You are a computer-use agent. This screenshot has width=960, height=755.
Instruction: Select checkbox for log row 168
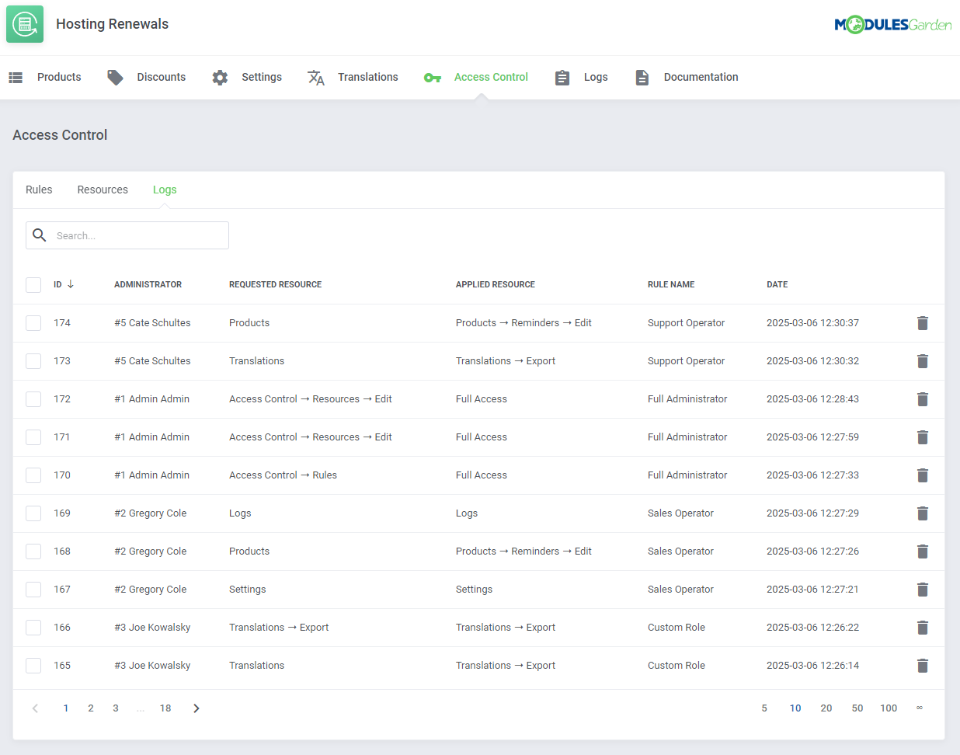point(33,551)
